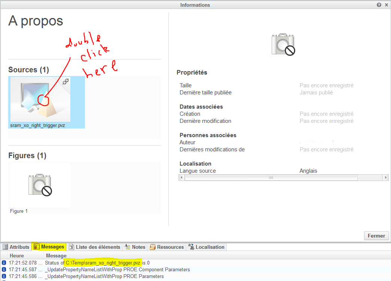Click the help question mark icon

379,5
